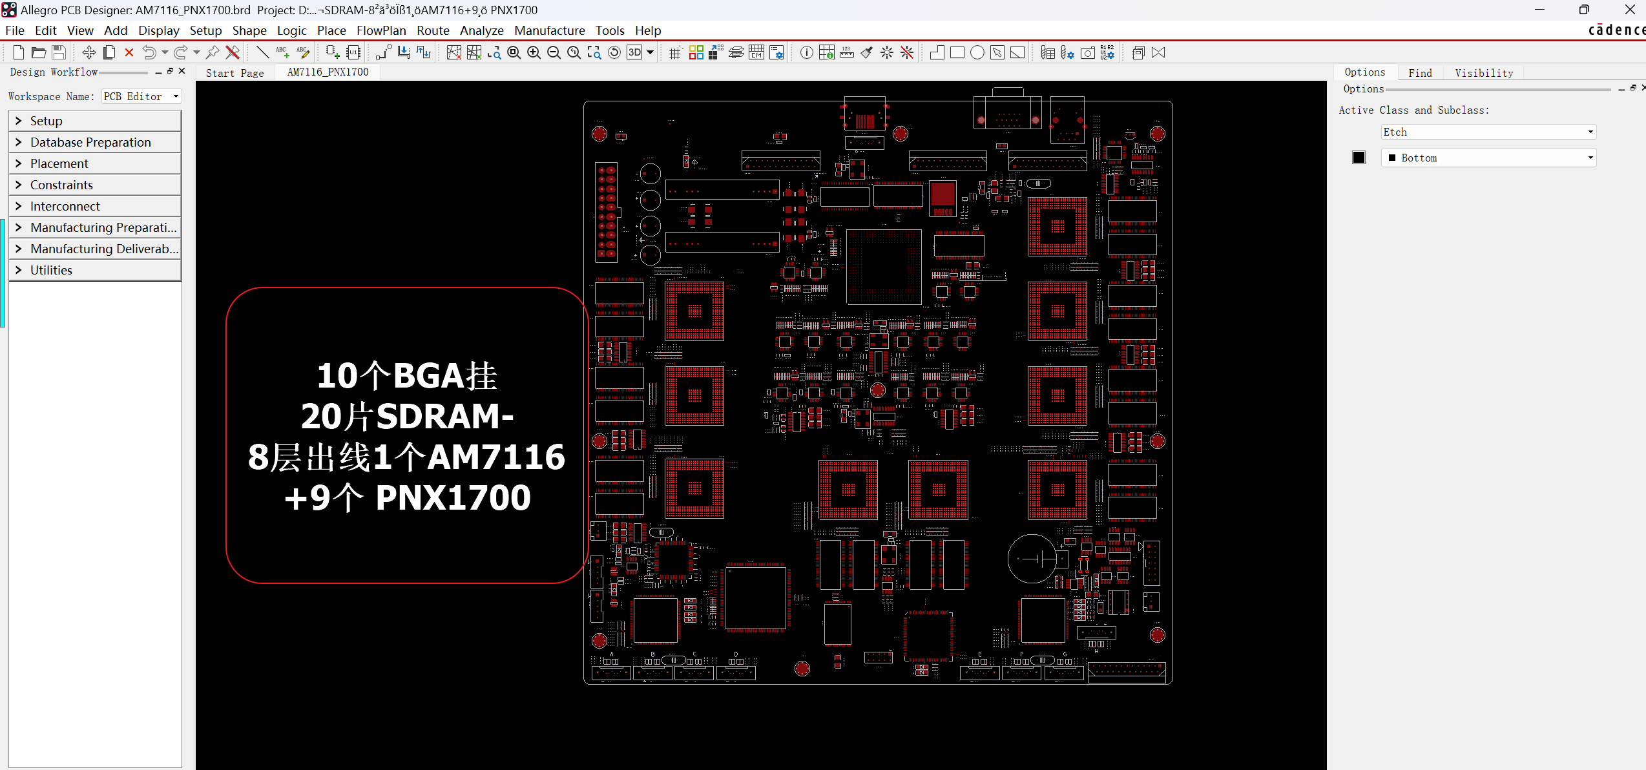Click the Show Measure ruler icon

(x=847, y=52)
